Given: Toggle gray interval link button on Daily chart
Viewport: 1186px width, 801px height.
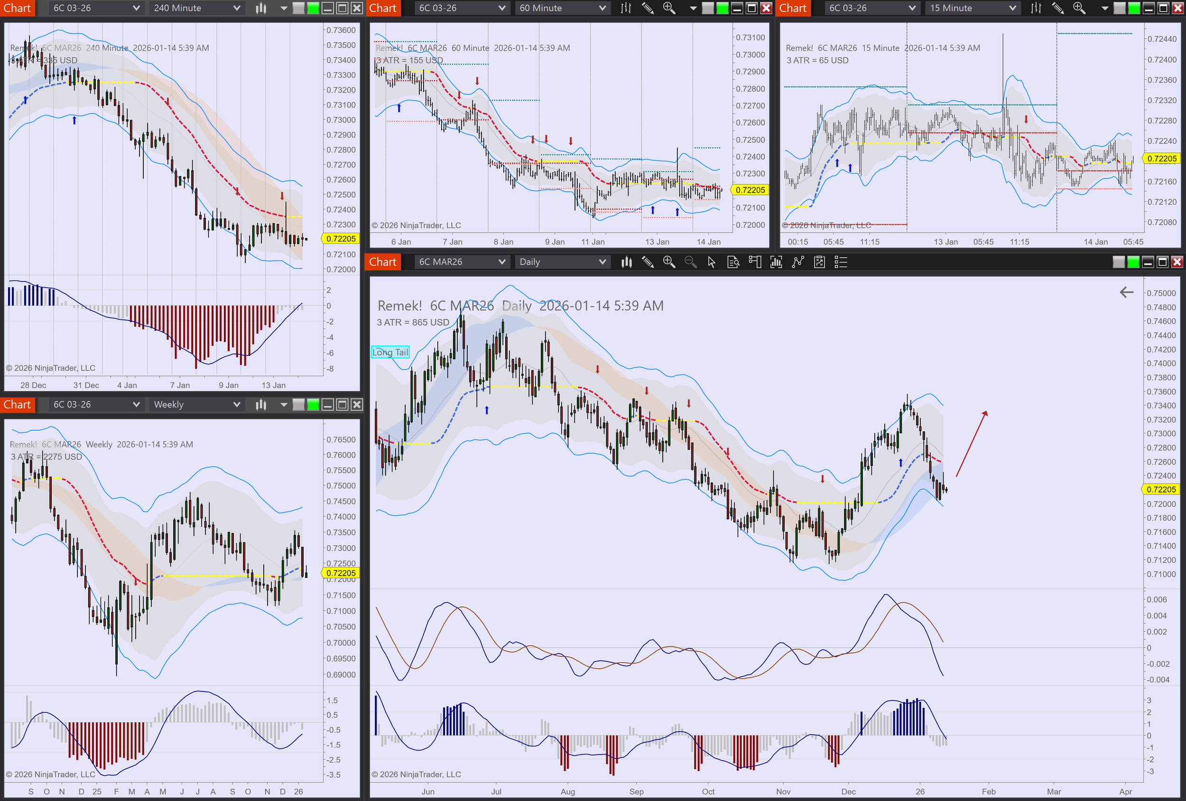Looking at the screenshot, I should pos(1118,262).
